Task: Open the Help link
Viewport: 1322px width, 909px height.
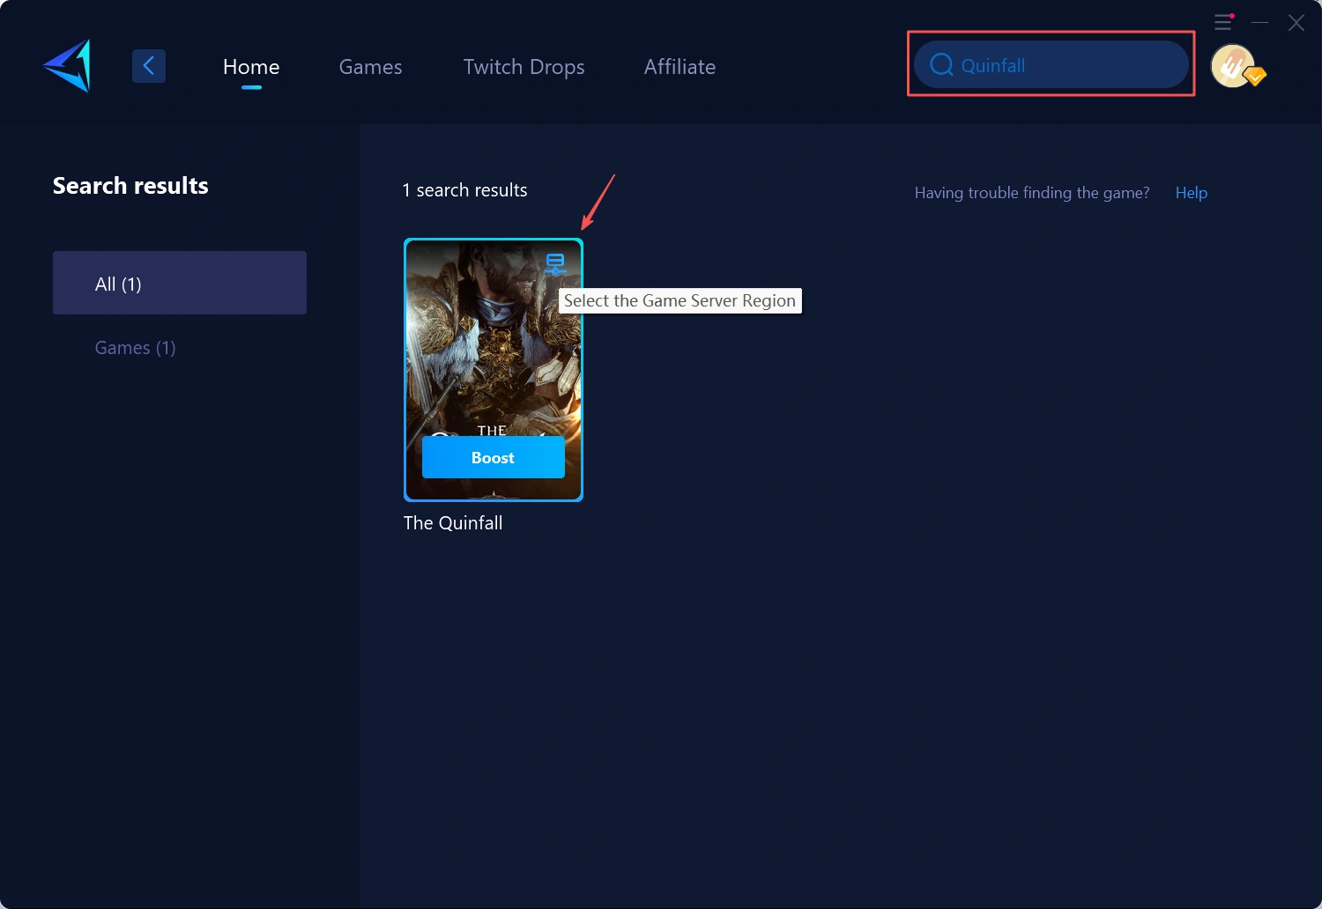Action: click(1191, 192)
